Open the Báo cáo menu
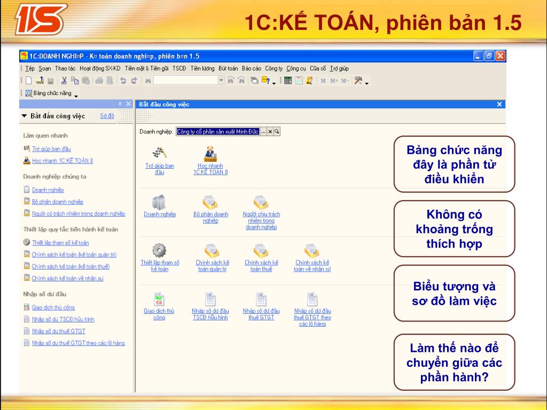 (251, 68)
